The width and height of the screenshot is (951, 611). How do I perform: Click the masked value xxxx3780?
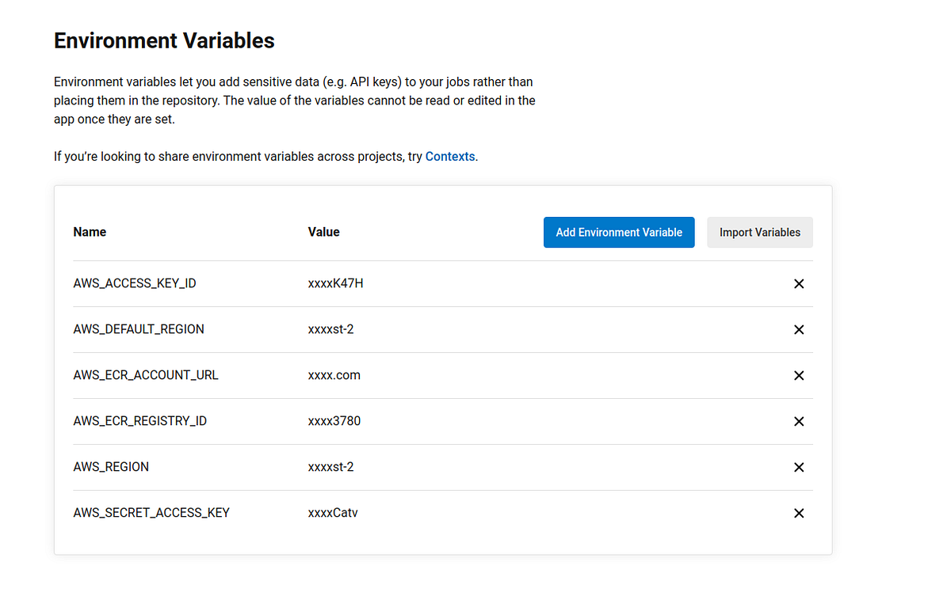(x=334, y=421)
